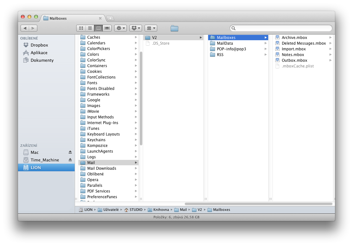Open the Action gear menu
This screenshot has width=353, height=246.
tap(121, 28)
